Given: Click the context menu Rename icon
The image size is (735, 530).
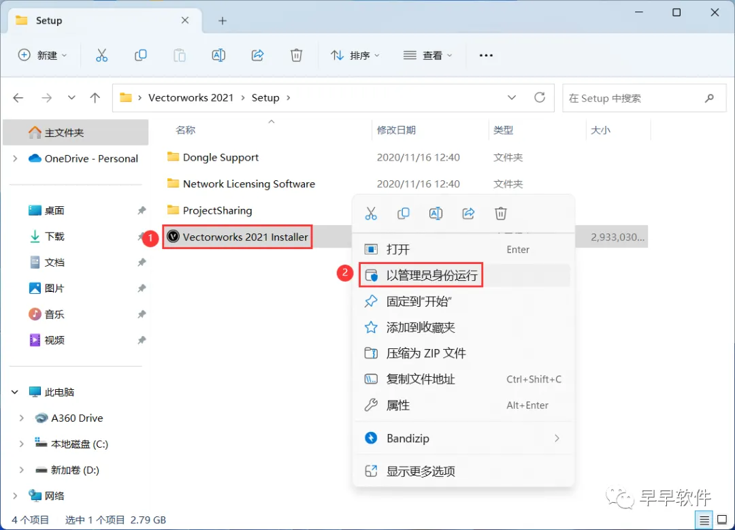Looking at the screenshot, I should 436,214.
